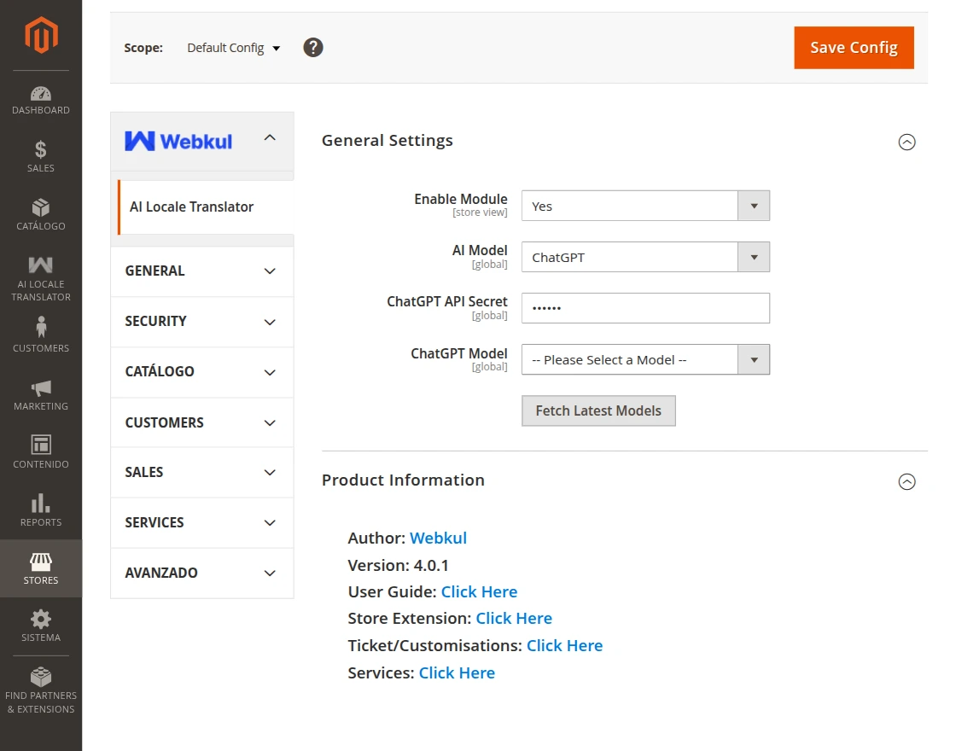Open the Enable Module dropdown
The image size is (956, 751).
645,206
